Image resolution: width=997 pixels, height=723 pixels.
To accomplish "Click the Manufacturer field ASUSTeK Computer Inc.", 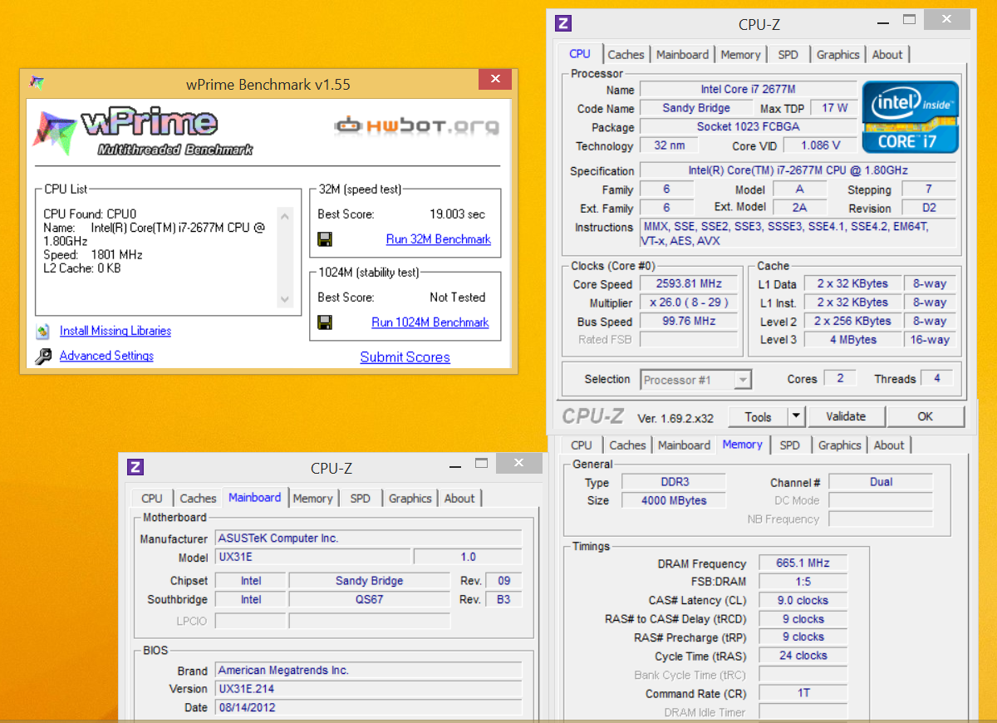I will coord(368,538).
